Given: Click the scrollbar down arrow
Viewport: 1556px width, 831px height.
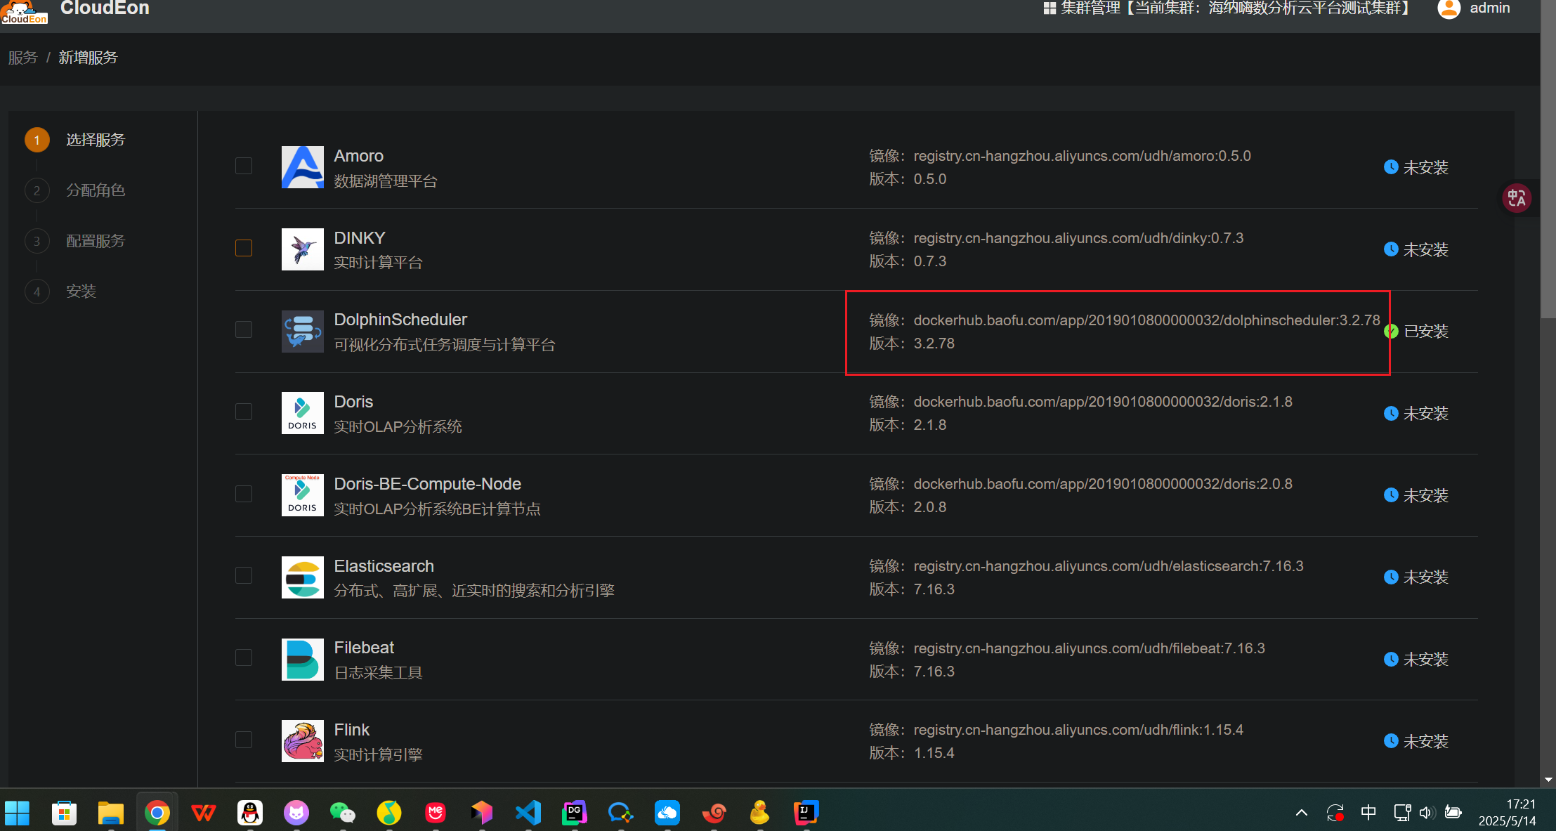Looking at the screenshot, I should click(1548, 780).
